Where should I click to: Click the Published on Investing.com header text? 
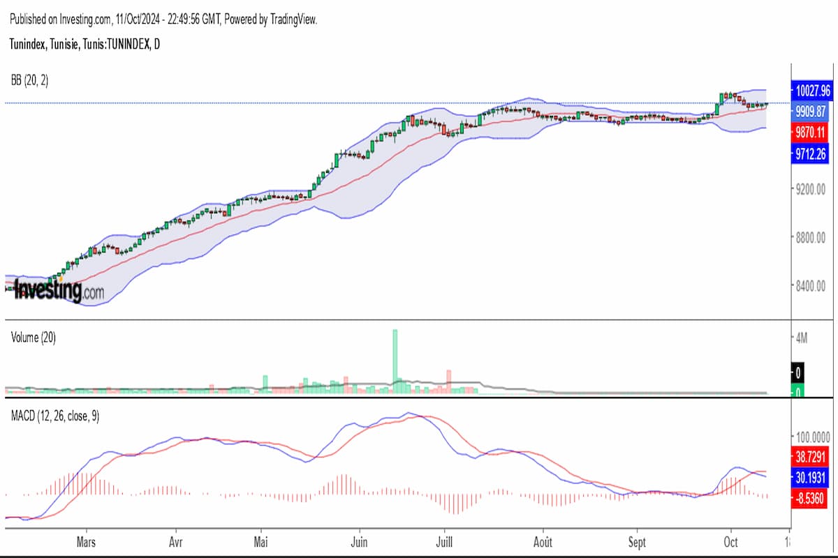coord(164,20)
